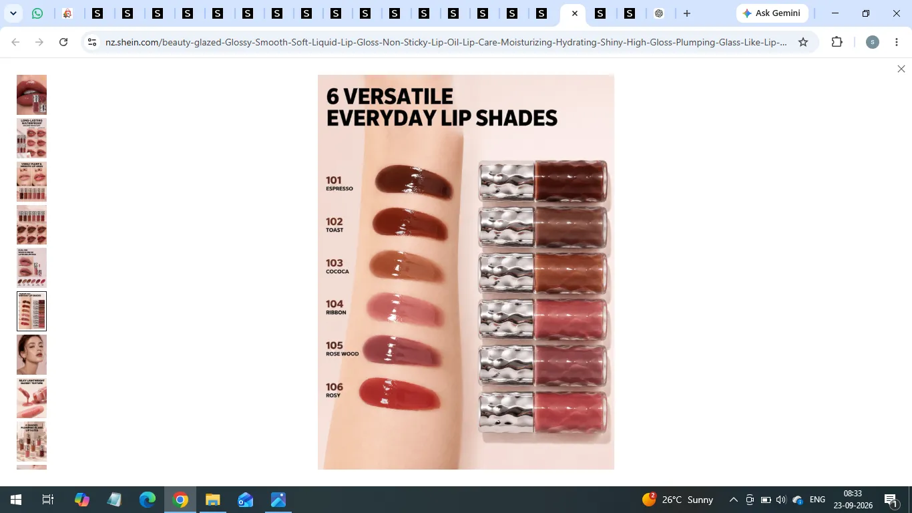Open the battery status icon
This screenshot has height=513, width=912.
click(766, 500)
